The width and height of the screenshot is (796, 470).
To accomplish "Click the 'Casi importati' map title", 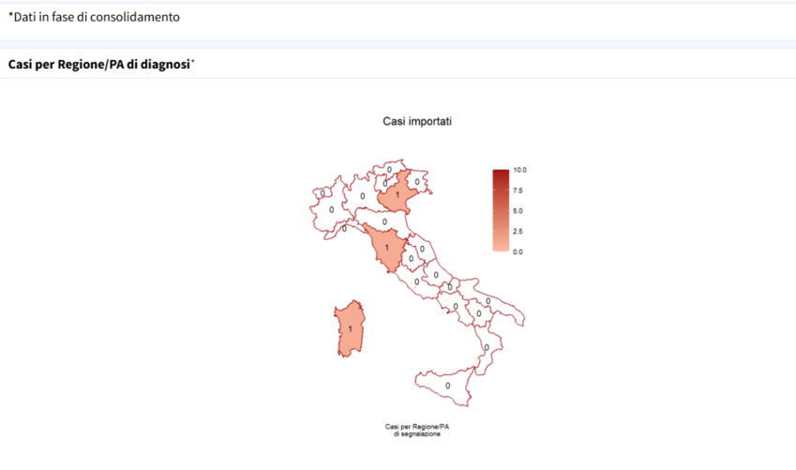I will [x=417, y=121].
